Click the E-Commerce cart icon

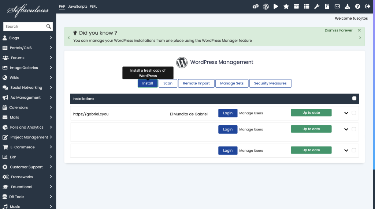coord(5,147)
